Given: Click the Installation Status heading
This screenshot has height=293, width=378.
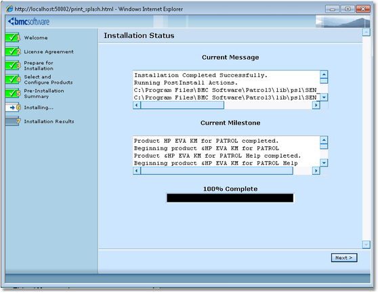Looking at the screenshot, I should coord(139,36).
